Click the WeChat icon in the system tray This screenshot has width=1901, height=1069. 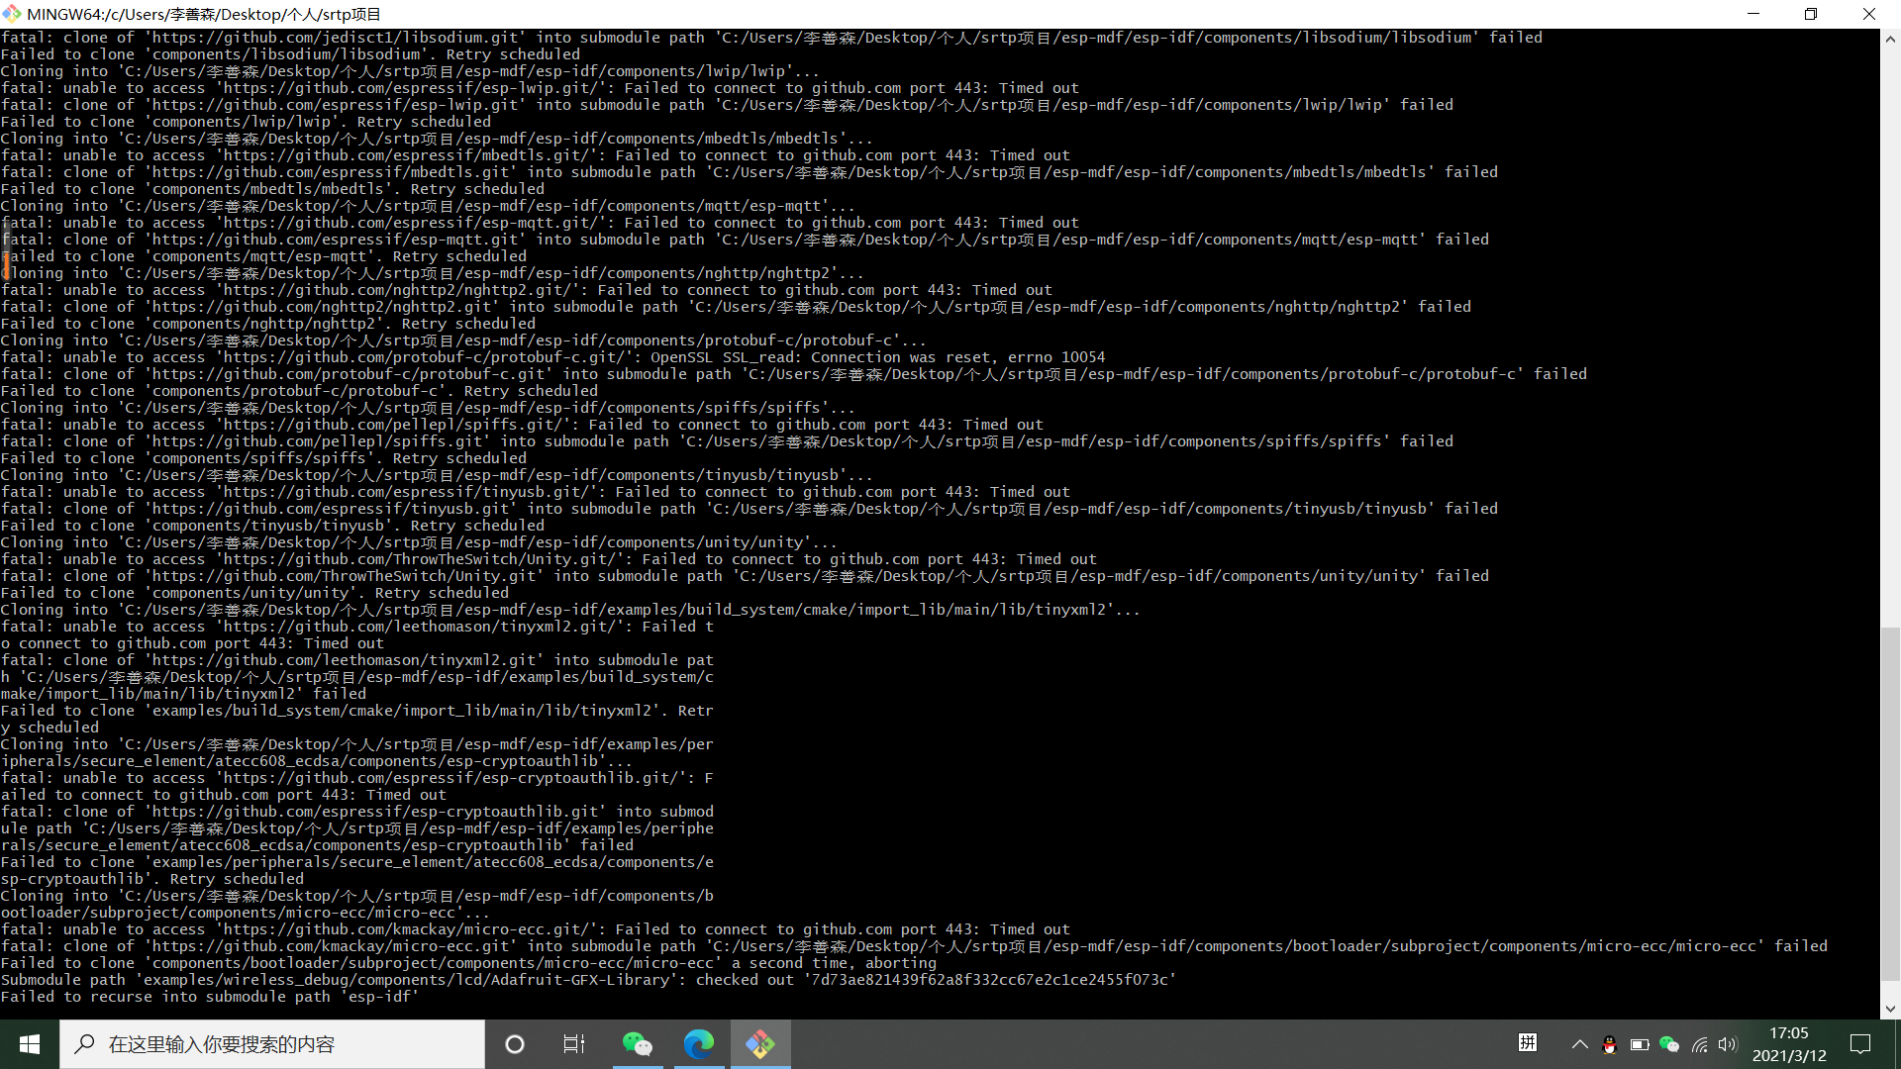[1668, 1045]
